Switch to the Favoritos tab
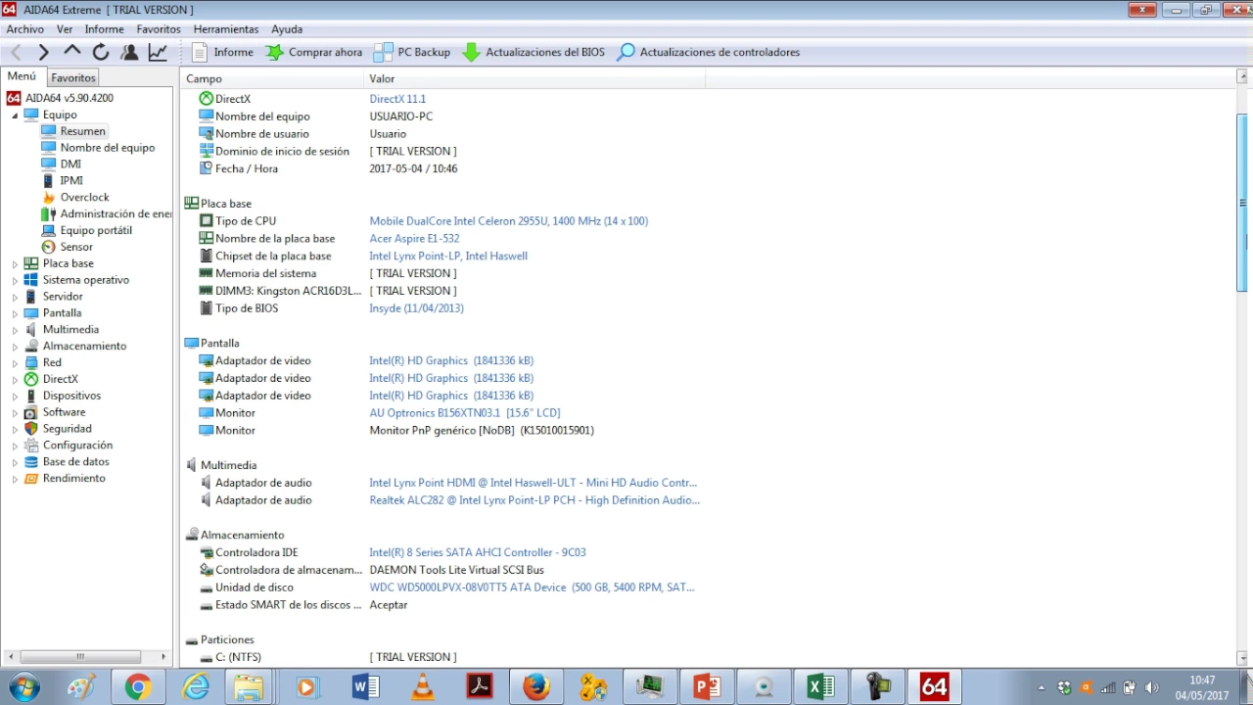The width and height of the screenshot is (1253, 705). (73, 77)
